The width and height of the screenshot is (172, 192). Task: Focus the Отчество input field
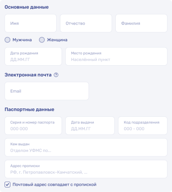(x=86, y=23)
